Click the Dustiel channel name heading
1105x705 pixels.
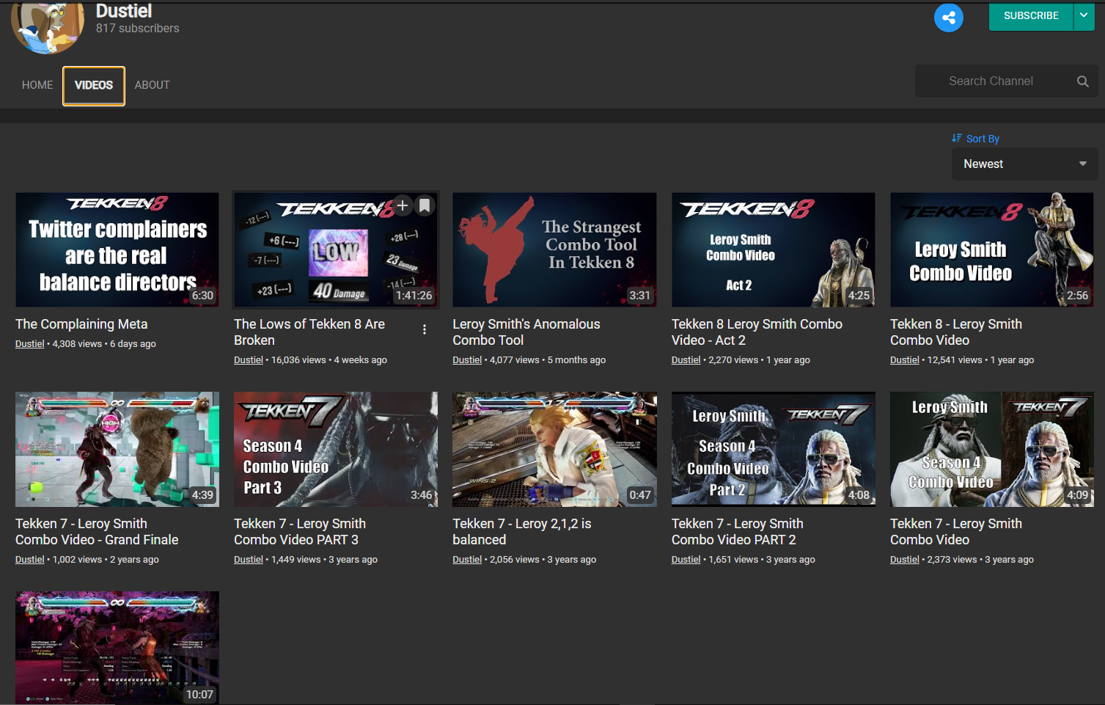124,11
